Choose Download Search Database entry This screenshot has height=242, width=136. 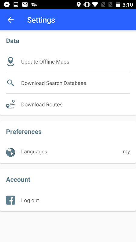pyautogui.click(x=68, y=83)
